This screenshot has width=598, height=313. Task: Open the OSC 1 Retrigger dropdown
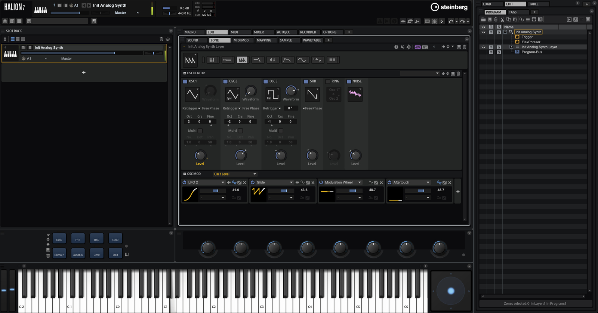click(x=191, y=108)
